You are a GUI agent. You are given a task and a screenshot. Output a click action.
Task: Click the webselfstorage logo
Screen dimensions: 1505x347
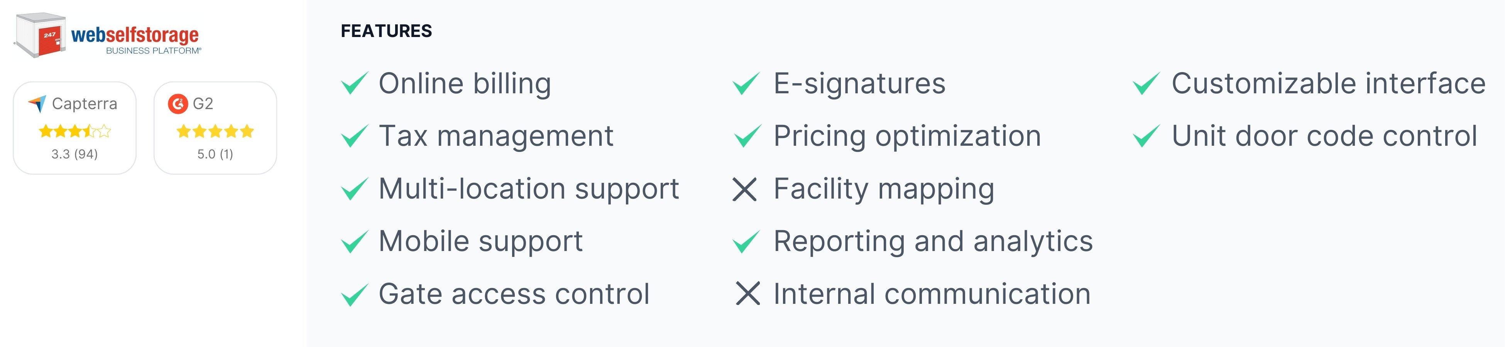click(108, 35)
